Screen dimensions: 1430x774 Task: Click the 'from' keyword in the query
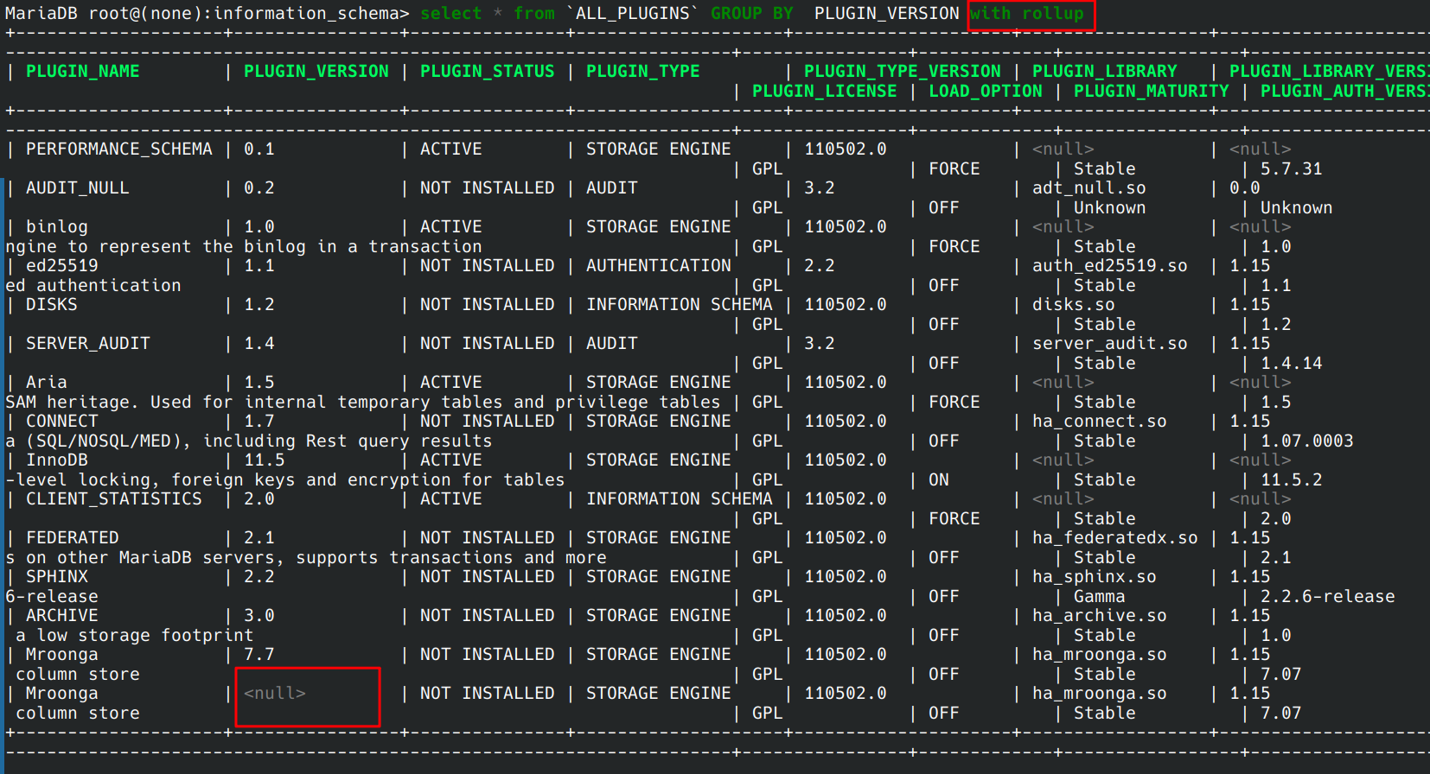click(x=534, y=14)
